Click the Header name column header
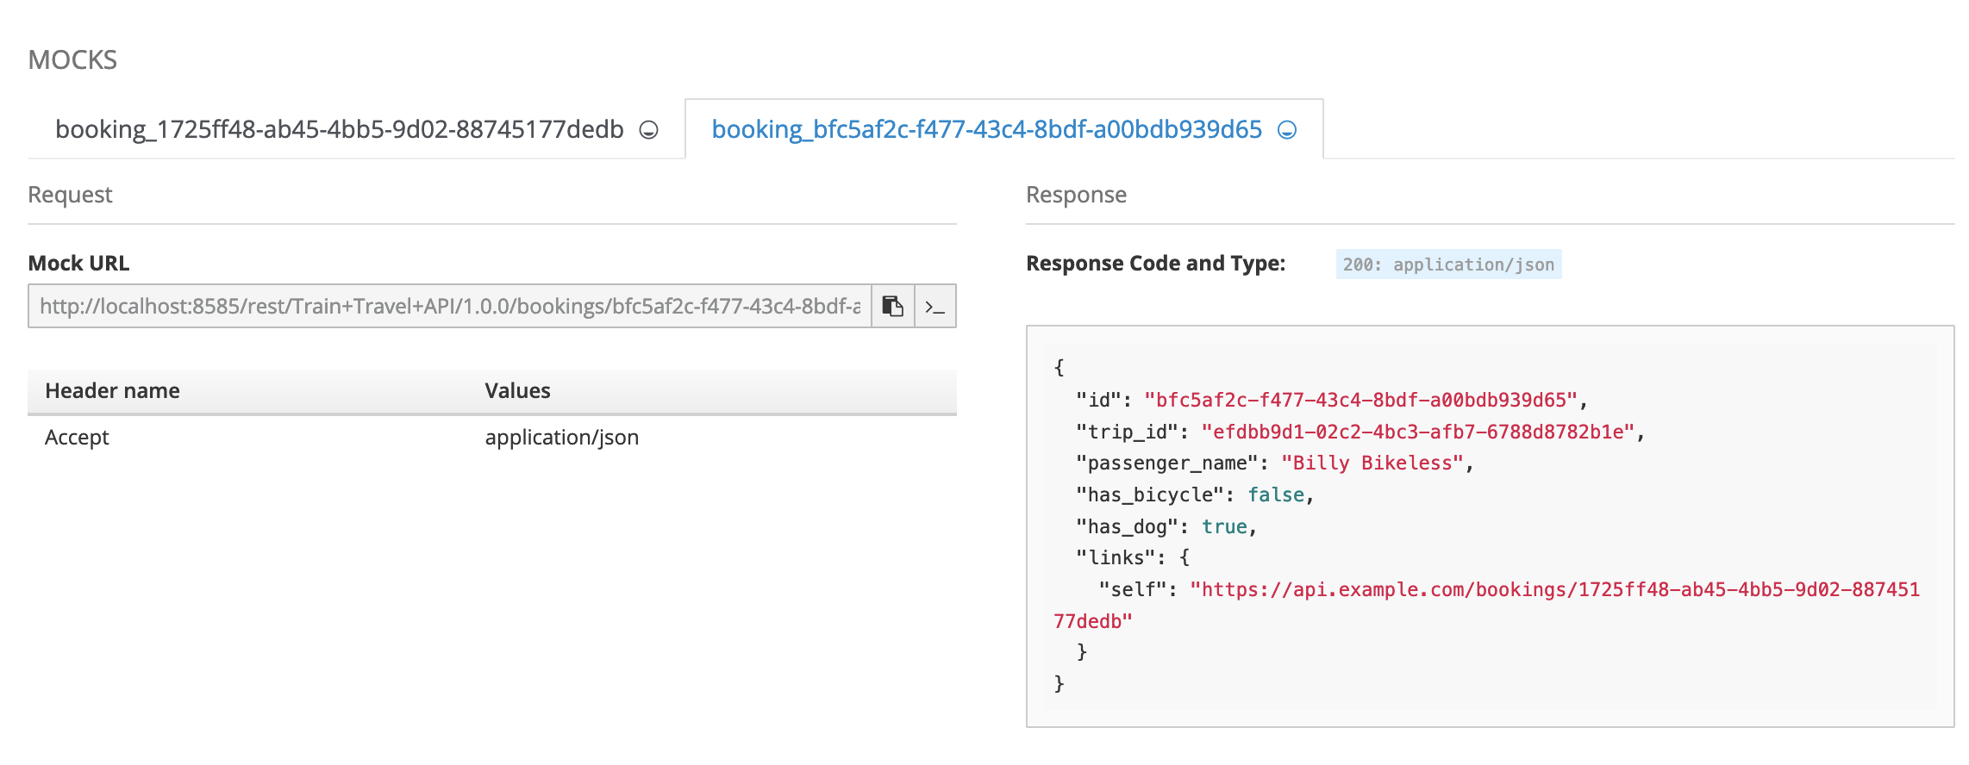The width and height of the screenshot is (1969, 765). click(112, 391)
